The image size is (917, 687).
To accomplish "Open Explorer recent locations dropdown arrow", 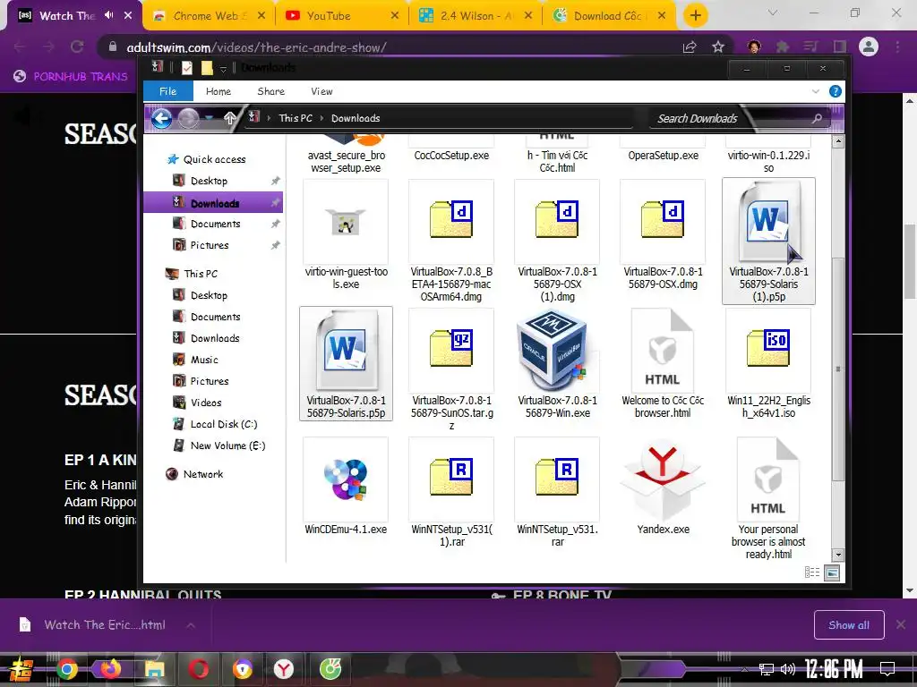I will pos(210,119).
